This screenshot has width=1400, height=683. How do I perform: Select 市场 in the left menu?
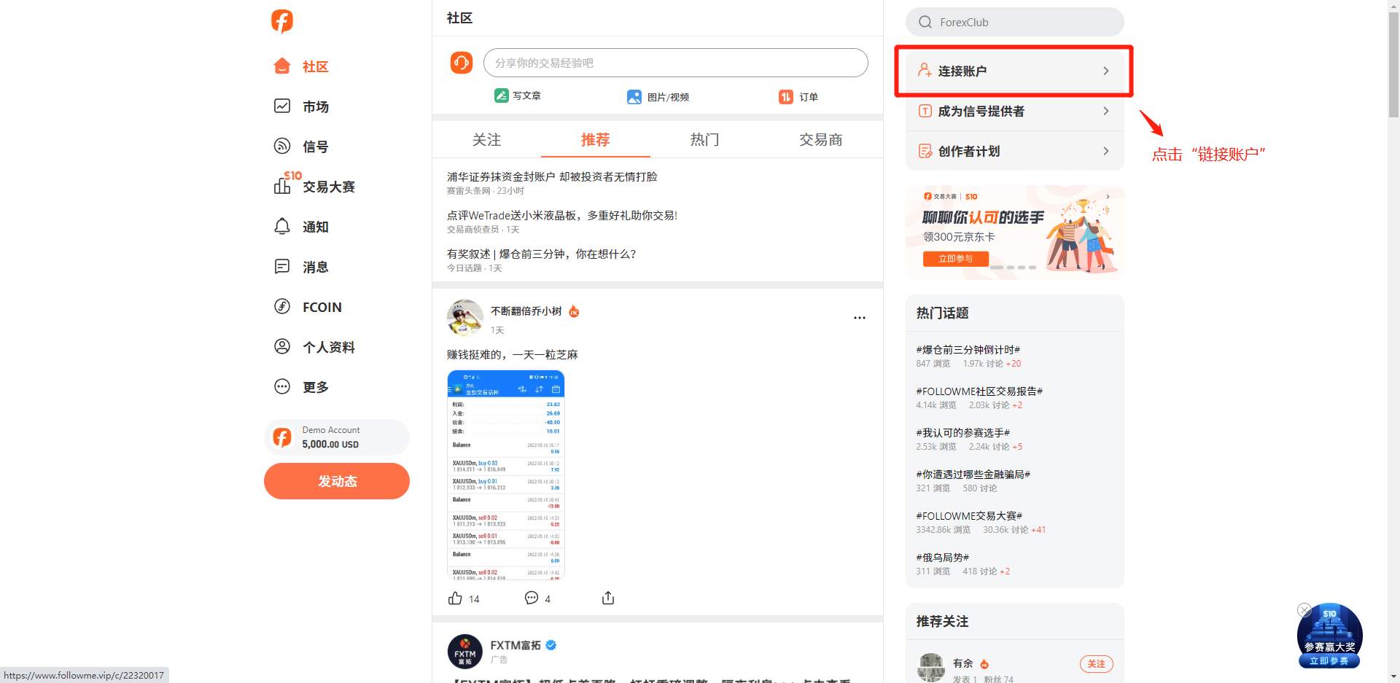316,106
